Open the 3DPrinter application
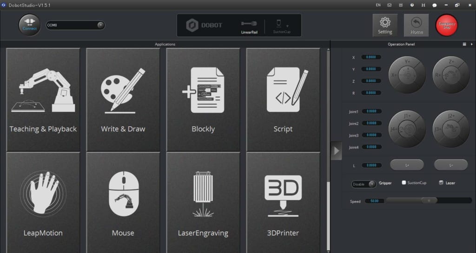Viewport: 476px width, 253px height. 283,202
